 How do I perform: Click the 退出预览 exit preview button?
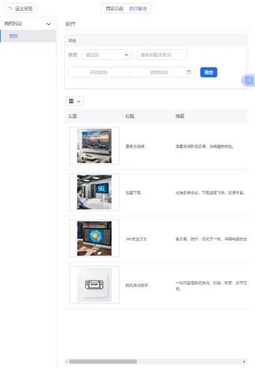21,9
